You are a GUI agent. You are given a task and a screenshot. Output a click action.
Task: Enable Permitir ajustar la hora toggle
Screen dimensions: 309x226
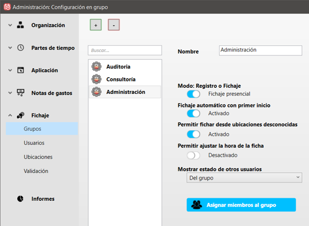(x=193, y=156)
